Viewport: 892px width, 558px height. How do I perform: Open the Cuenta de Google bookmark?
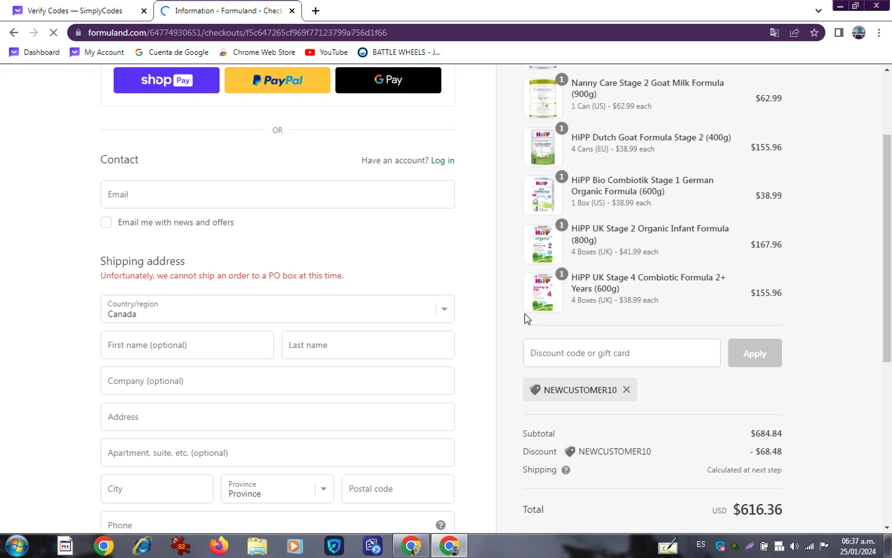tap(172, 52)
